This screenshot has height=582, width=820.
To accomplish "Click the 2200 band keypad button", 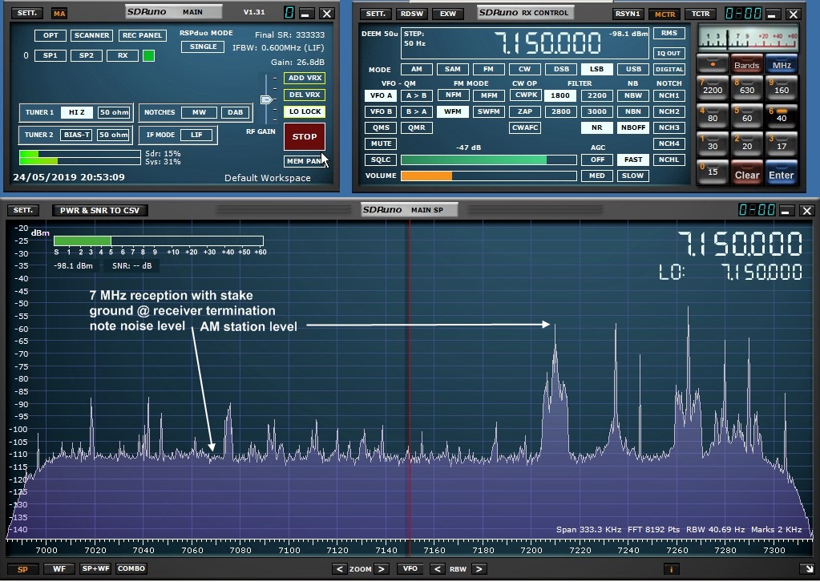I will point(713,87).
